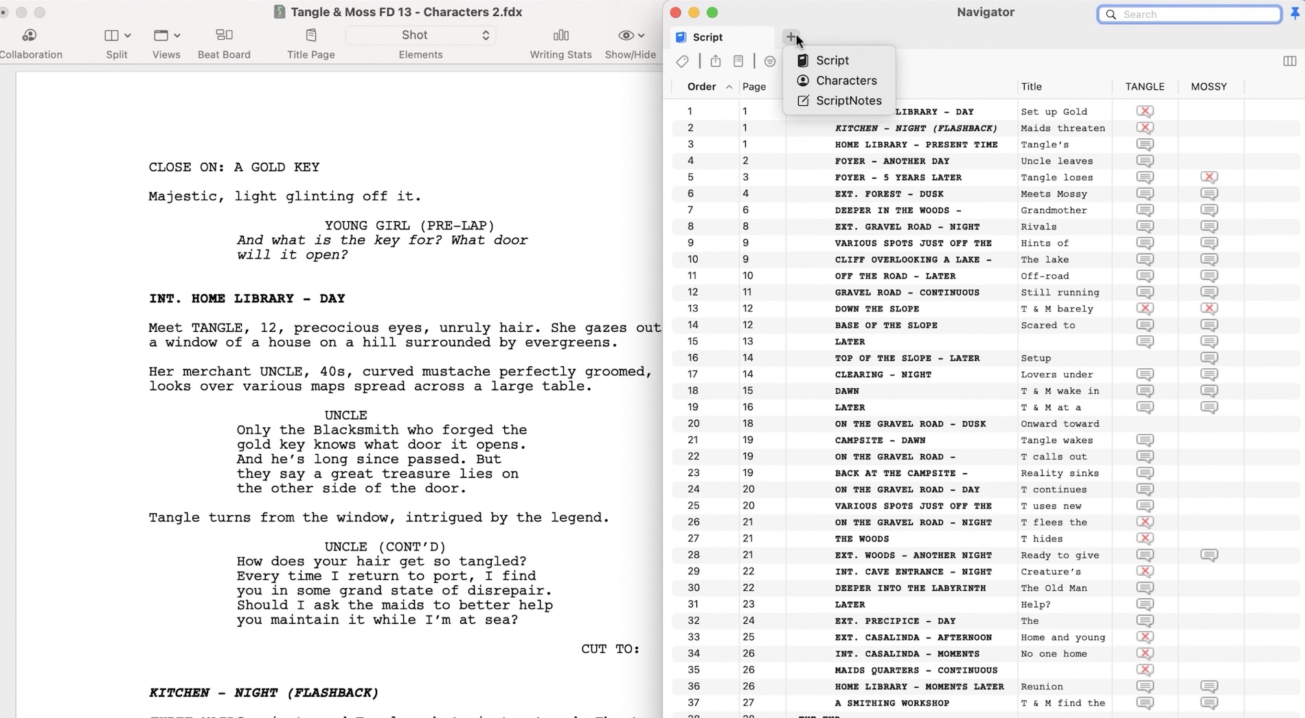Open the Beat Board
1305x718 pixels.
224,43
